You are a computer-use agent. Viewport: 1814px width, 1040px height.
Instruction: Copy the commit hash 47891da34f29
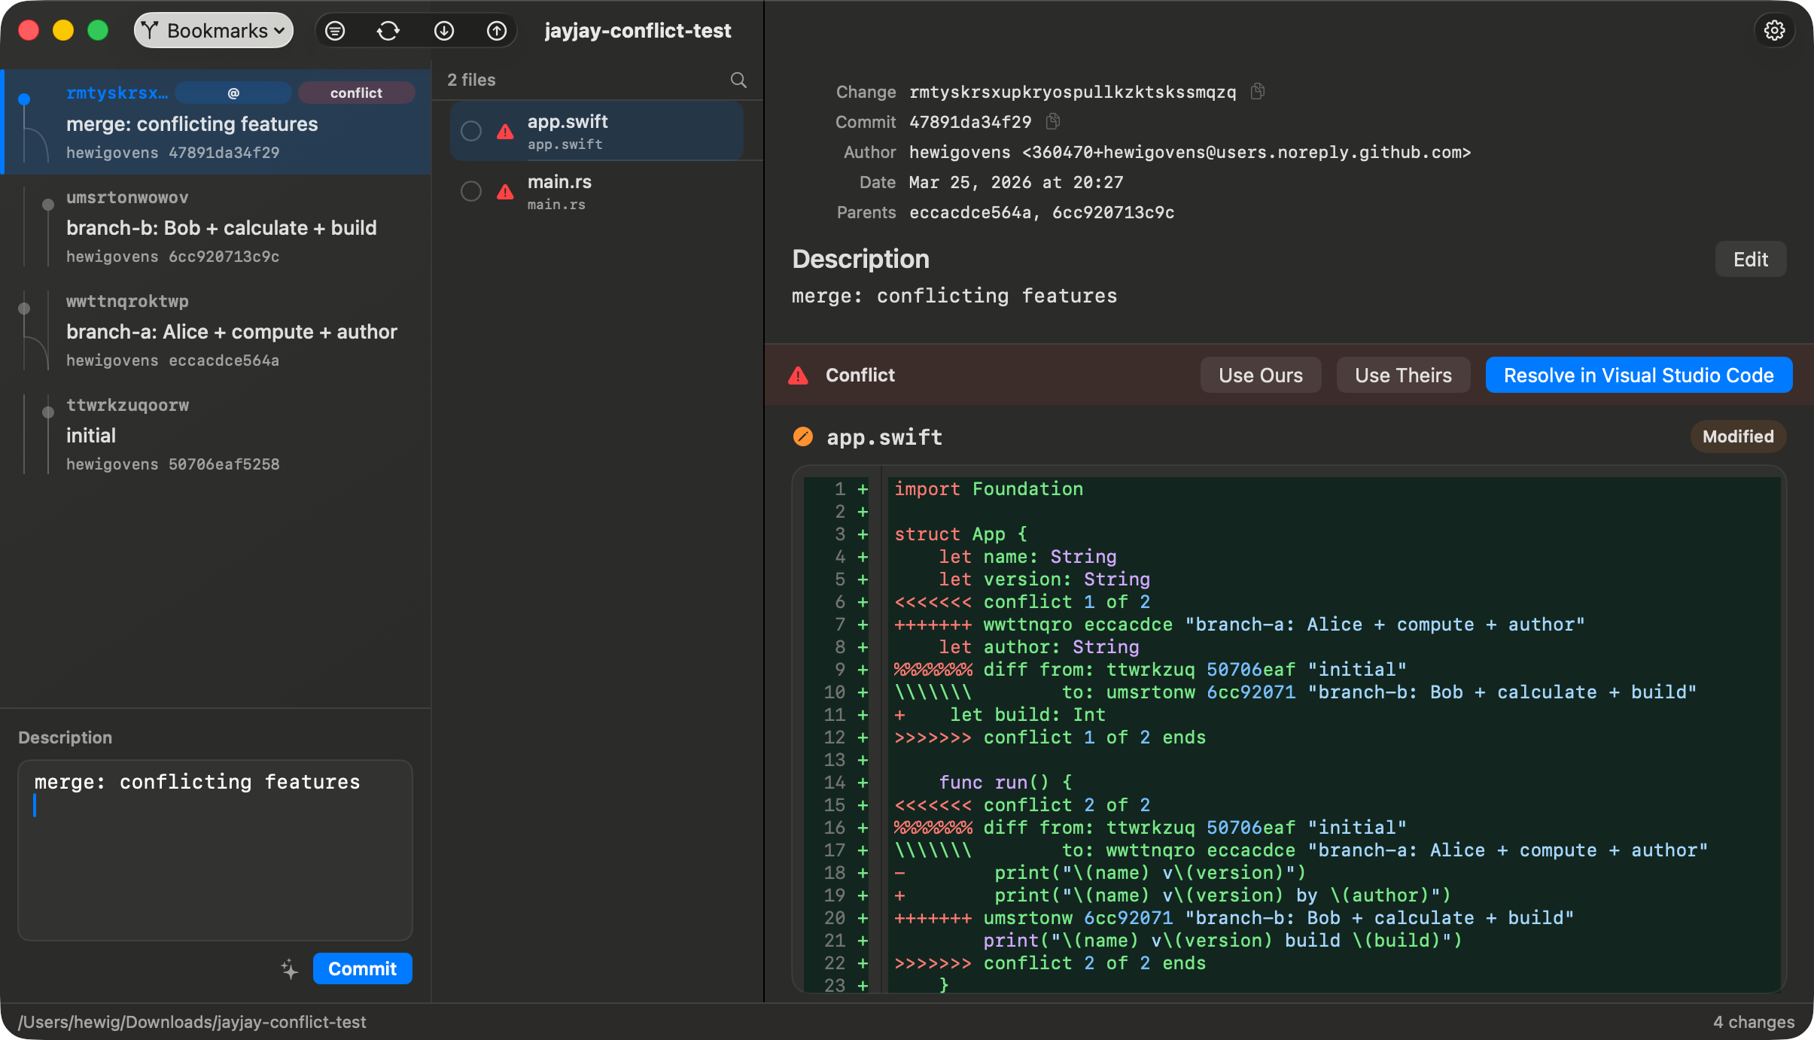(x=1053, y=121)
